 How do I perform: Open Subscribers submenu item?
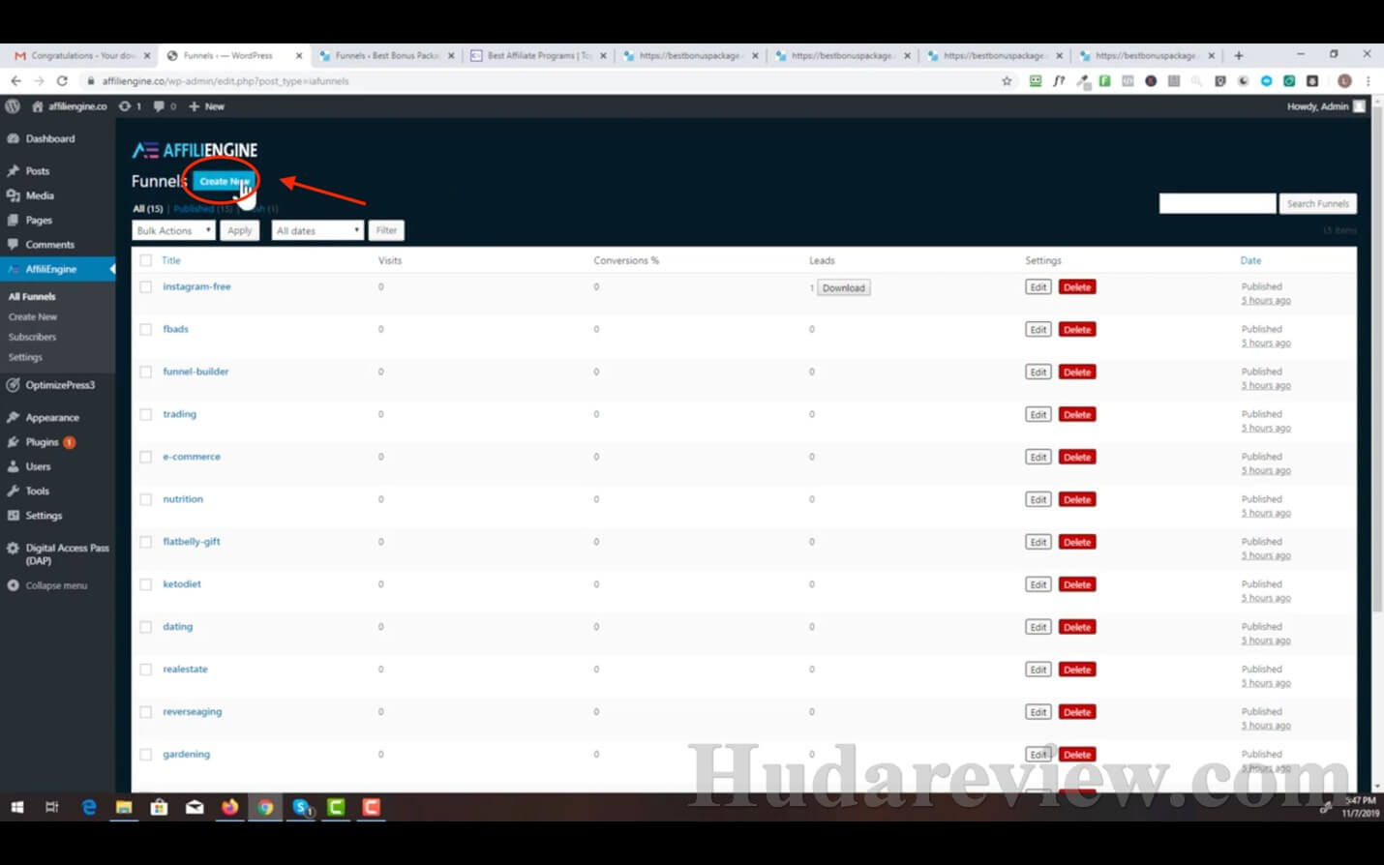tap(32, 338)
